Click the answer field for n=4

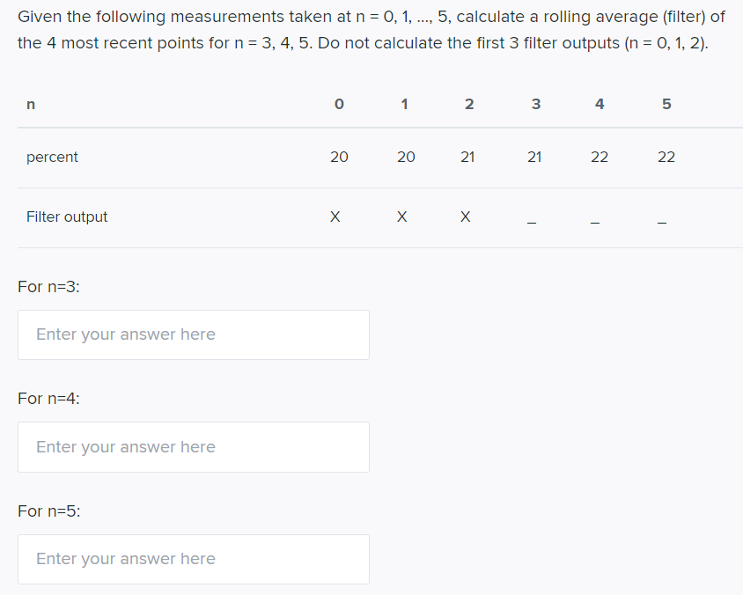(x=193, y=447)
